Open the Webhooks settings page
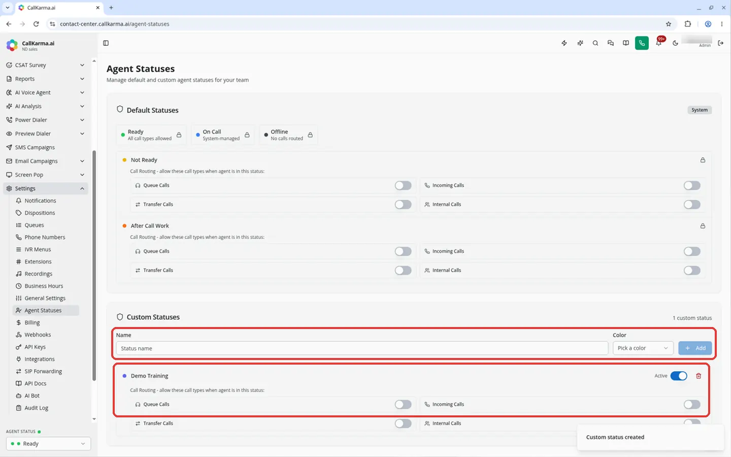The width and height of the screenshot is (731, 457). tap(38, 335)
